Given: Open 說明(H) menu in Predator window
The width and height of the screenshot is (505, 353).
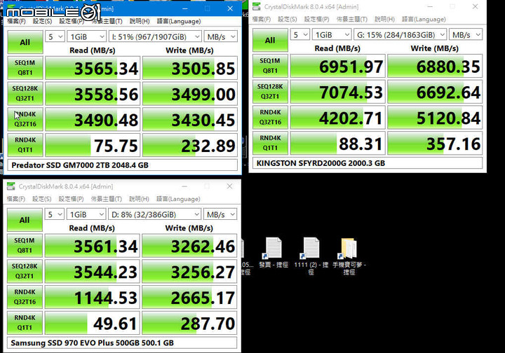Looking at the screenshot, I should 140,21.
